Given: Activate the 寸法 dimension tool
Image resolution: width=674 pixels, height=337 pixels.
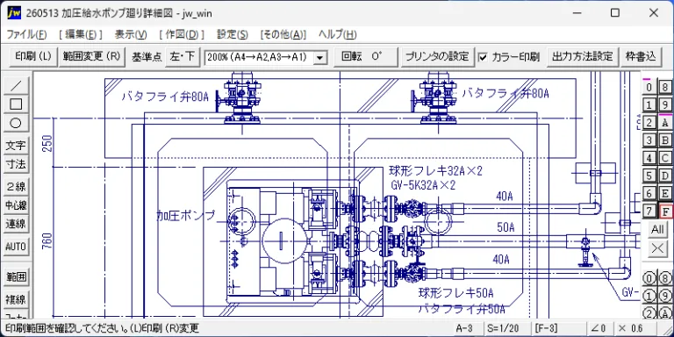Looking at the screenshot, I should (x=16, y=164).
